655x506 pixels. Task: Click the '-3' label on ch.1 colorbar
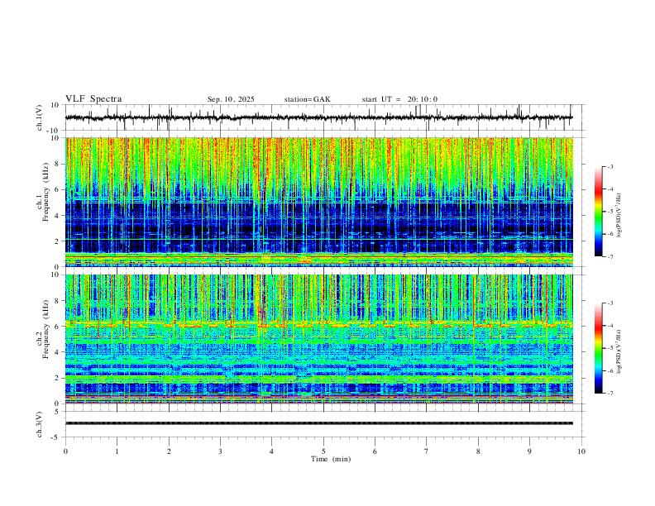pyautogui.click(x=610, y=166)
